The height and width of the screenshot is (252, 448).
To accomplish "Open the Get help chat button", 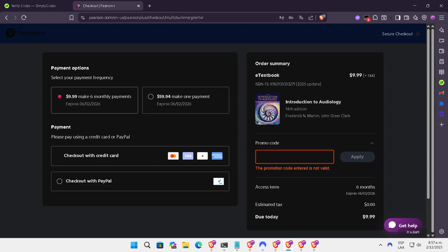I will tap(403, 225).
